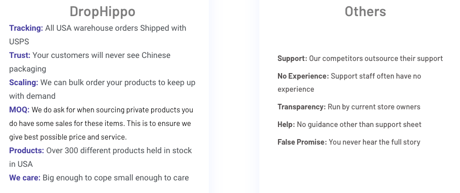
Task: Select the MOQ label
Action: [19, 110]
